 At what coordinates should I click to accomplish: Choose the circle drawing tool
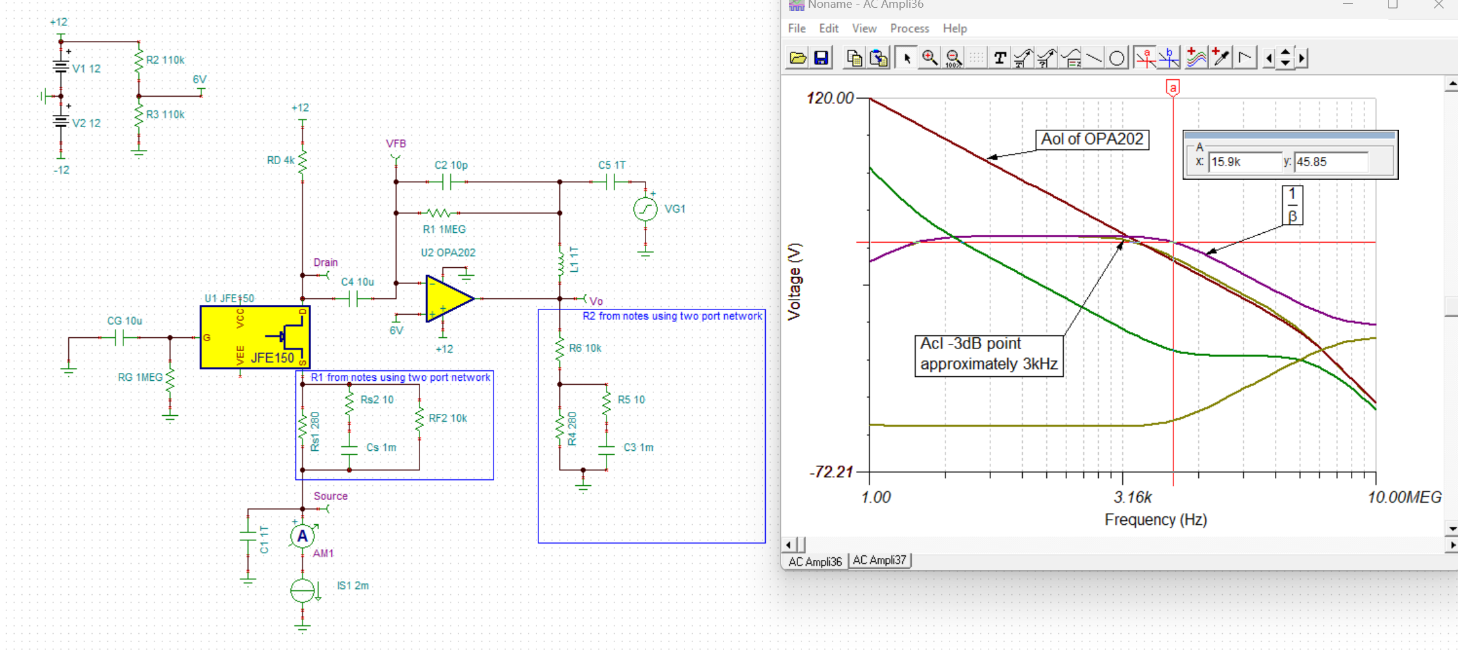[1117, 58]
